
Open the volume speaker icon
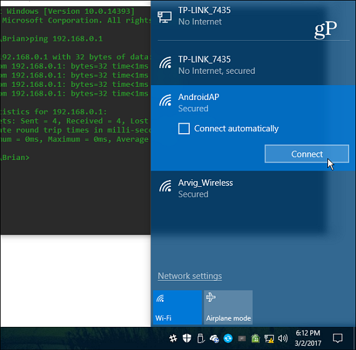(283, 339)
